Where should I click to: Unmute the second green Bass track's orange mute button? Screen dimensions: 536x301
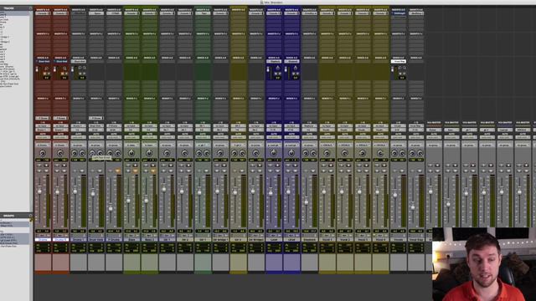(x=152, y=171)
